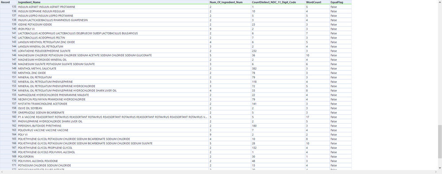This screenshot has width=442, height=174.
Task: Click count value 382 in MENTHOL METHYL SALICYLATE row
Action: click(x=278, y=69)
